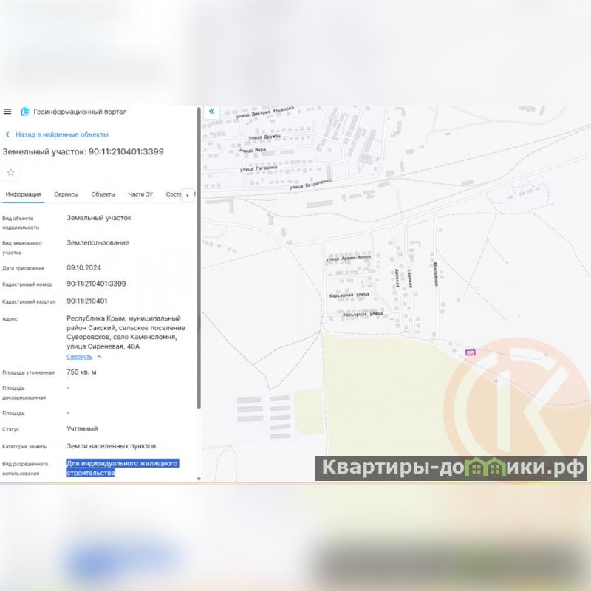Open the hamburger menu icon
The width and height of the screenshot is (591, 591).
[x=7, y=112]
